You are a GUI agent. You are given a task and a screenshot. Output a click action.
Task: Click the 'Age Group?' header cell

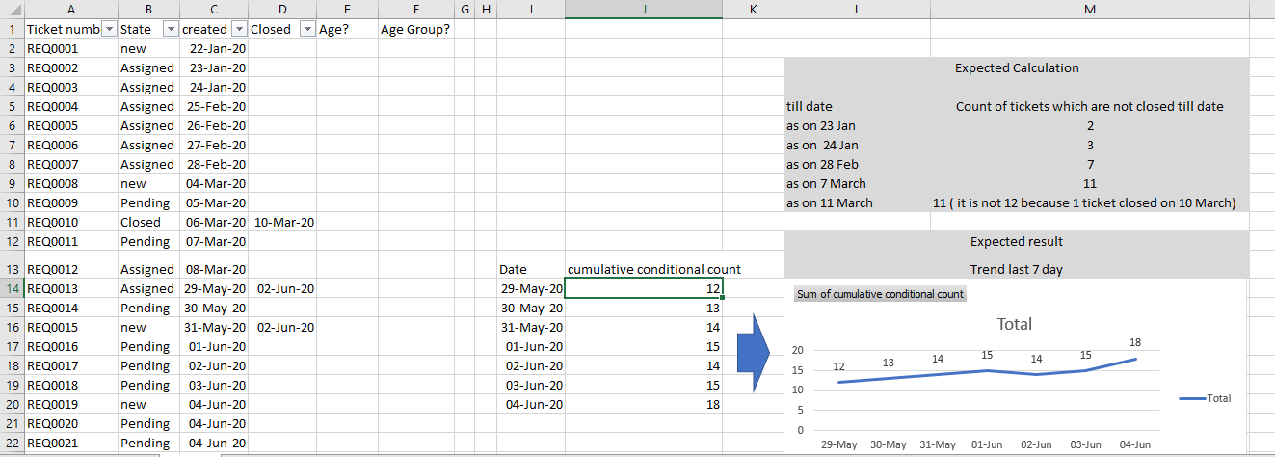[x=415, y=29]
